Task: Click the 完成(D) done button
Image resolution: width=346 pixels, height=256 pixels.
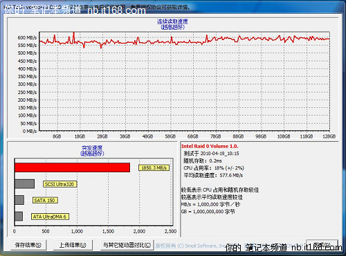Action: tap(322, 245)
